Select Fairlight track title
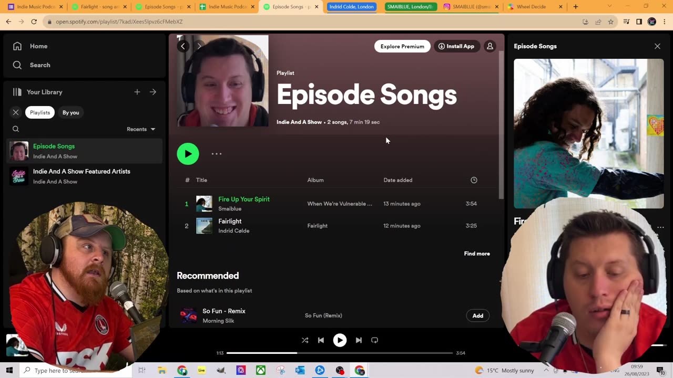 coord(230,221)
